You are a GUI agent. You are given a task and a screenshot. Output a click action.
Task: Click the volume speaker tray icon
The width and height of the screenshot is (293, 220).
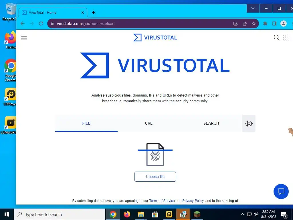(x=256, y=214)
